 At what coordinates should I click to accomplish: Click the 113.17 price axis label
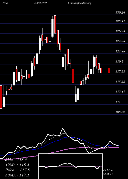(120, 92)
